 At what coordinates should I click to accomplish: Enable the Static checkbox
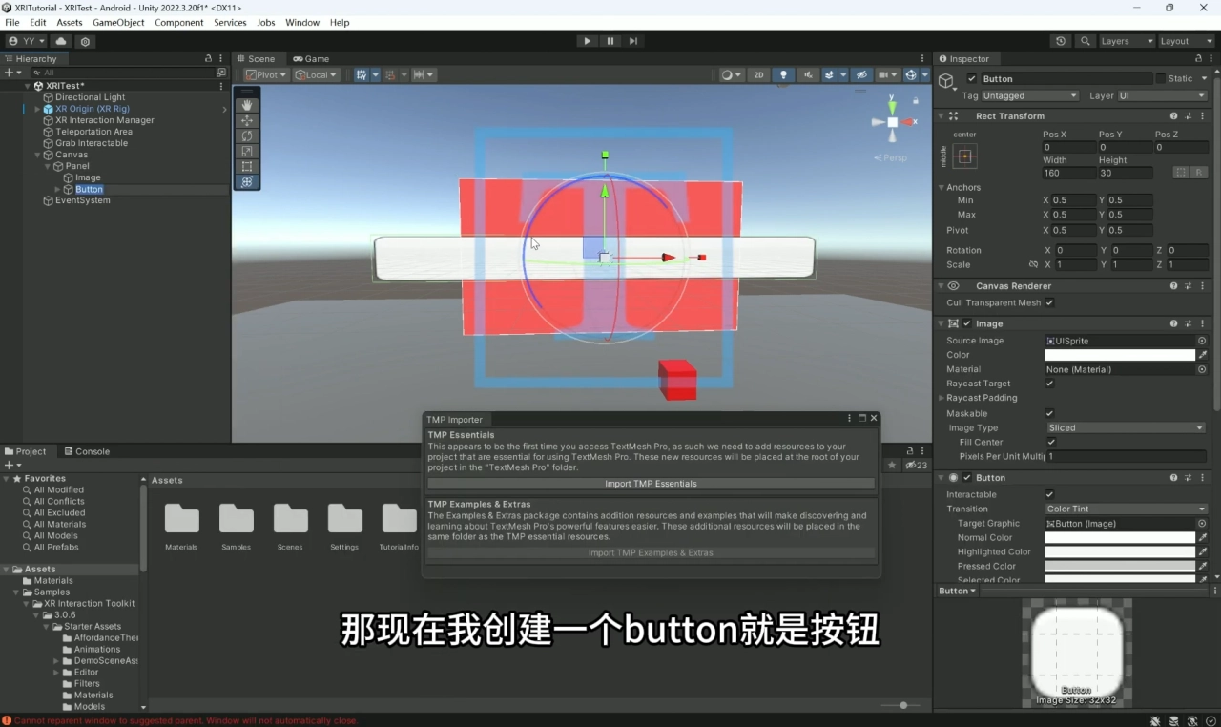1161,79
